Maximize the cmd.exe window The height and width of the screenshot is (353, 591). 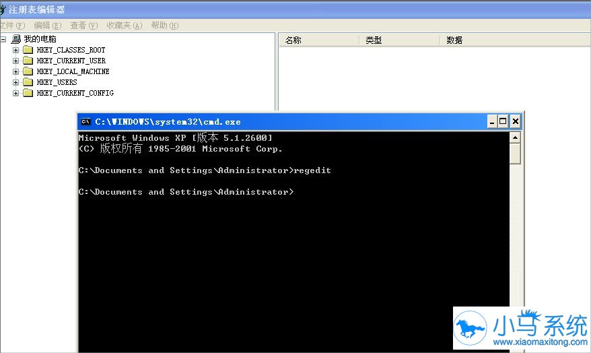pos(503,121)
